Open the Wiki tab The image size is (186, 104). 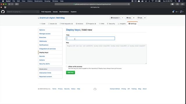tap(102, 24)
